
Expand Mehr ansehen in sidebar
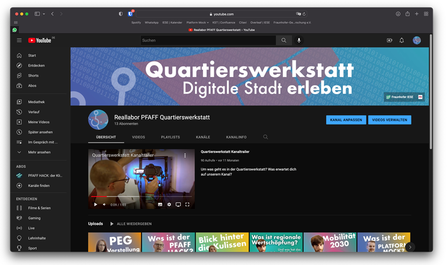tap(40, 152)
